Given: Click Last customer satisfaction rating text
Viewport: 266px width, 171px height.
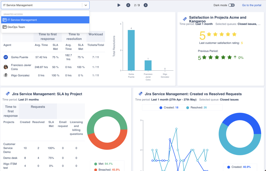Looking at the screenshot, I should tap(219, 43).
